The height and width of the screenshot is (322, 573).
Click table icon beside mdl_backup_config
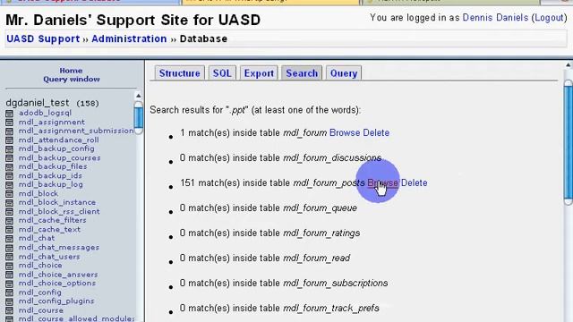(10, 149)
